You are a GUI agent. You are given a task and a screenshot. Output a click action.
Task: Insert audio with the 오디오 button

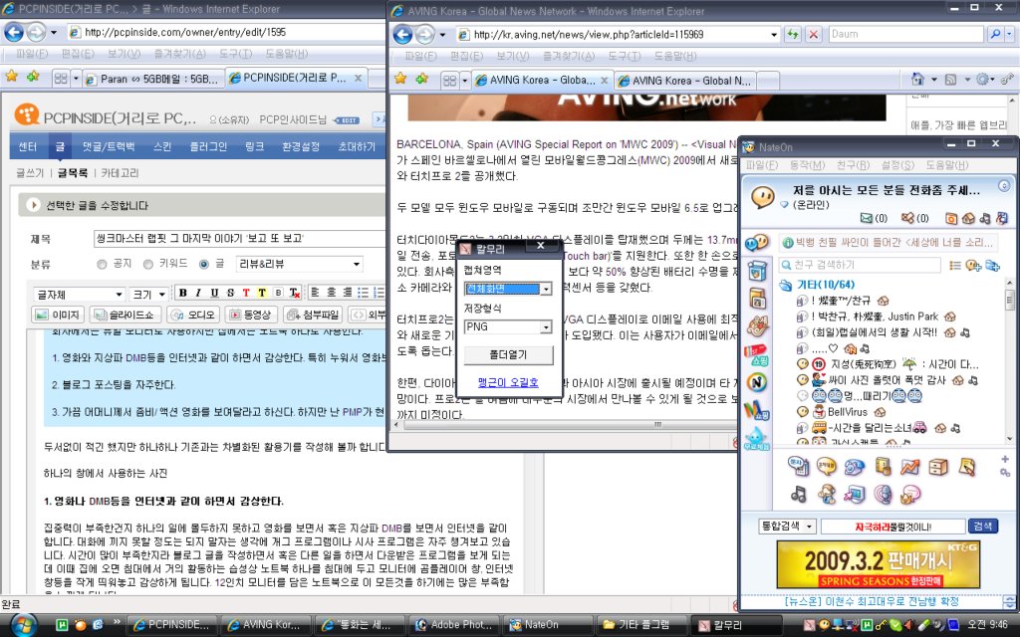[192, 315]
